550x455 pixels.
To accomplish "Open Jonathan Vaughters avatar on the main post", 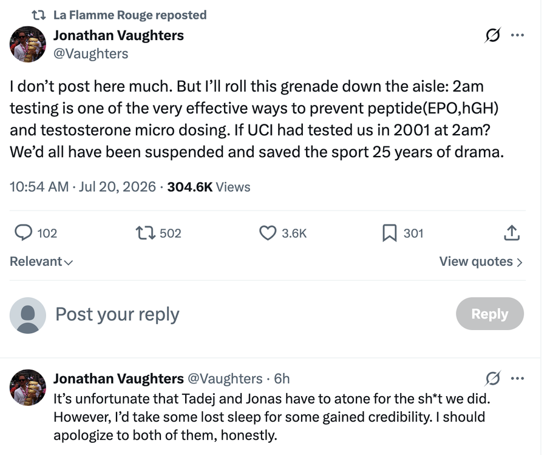I will (28, 44).
